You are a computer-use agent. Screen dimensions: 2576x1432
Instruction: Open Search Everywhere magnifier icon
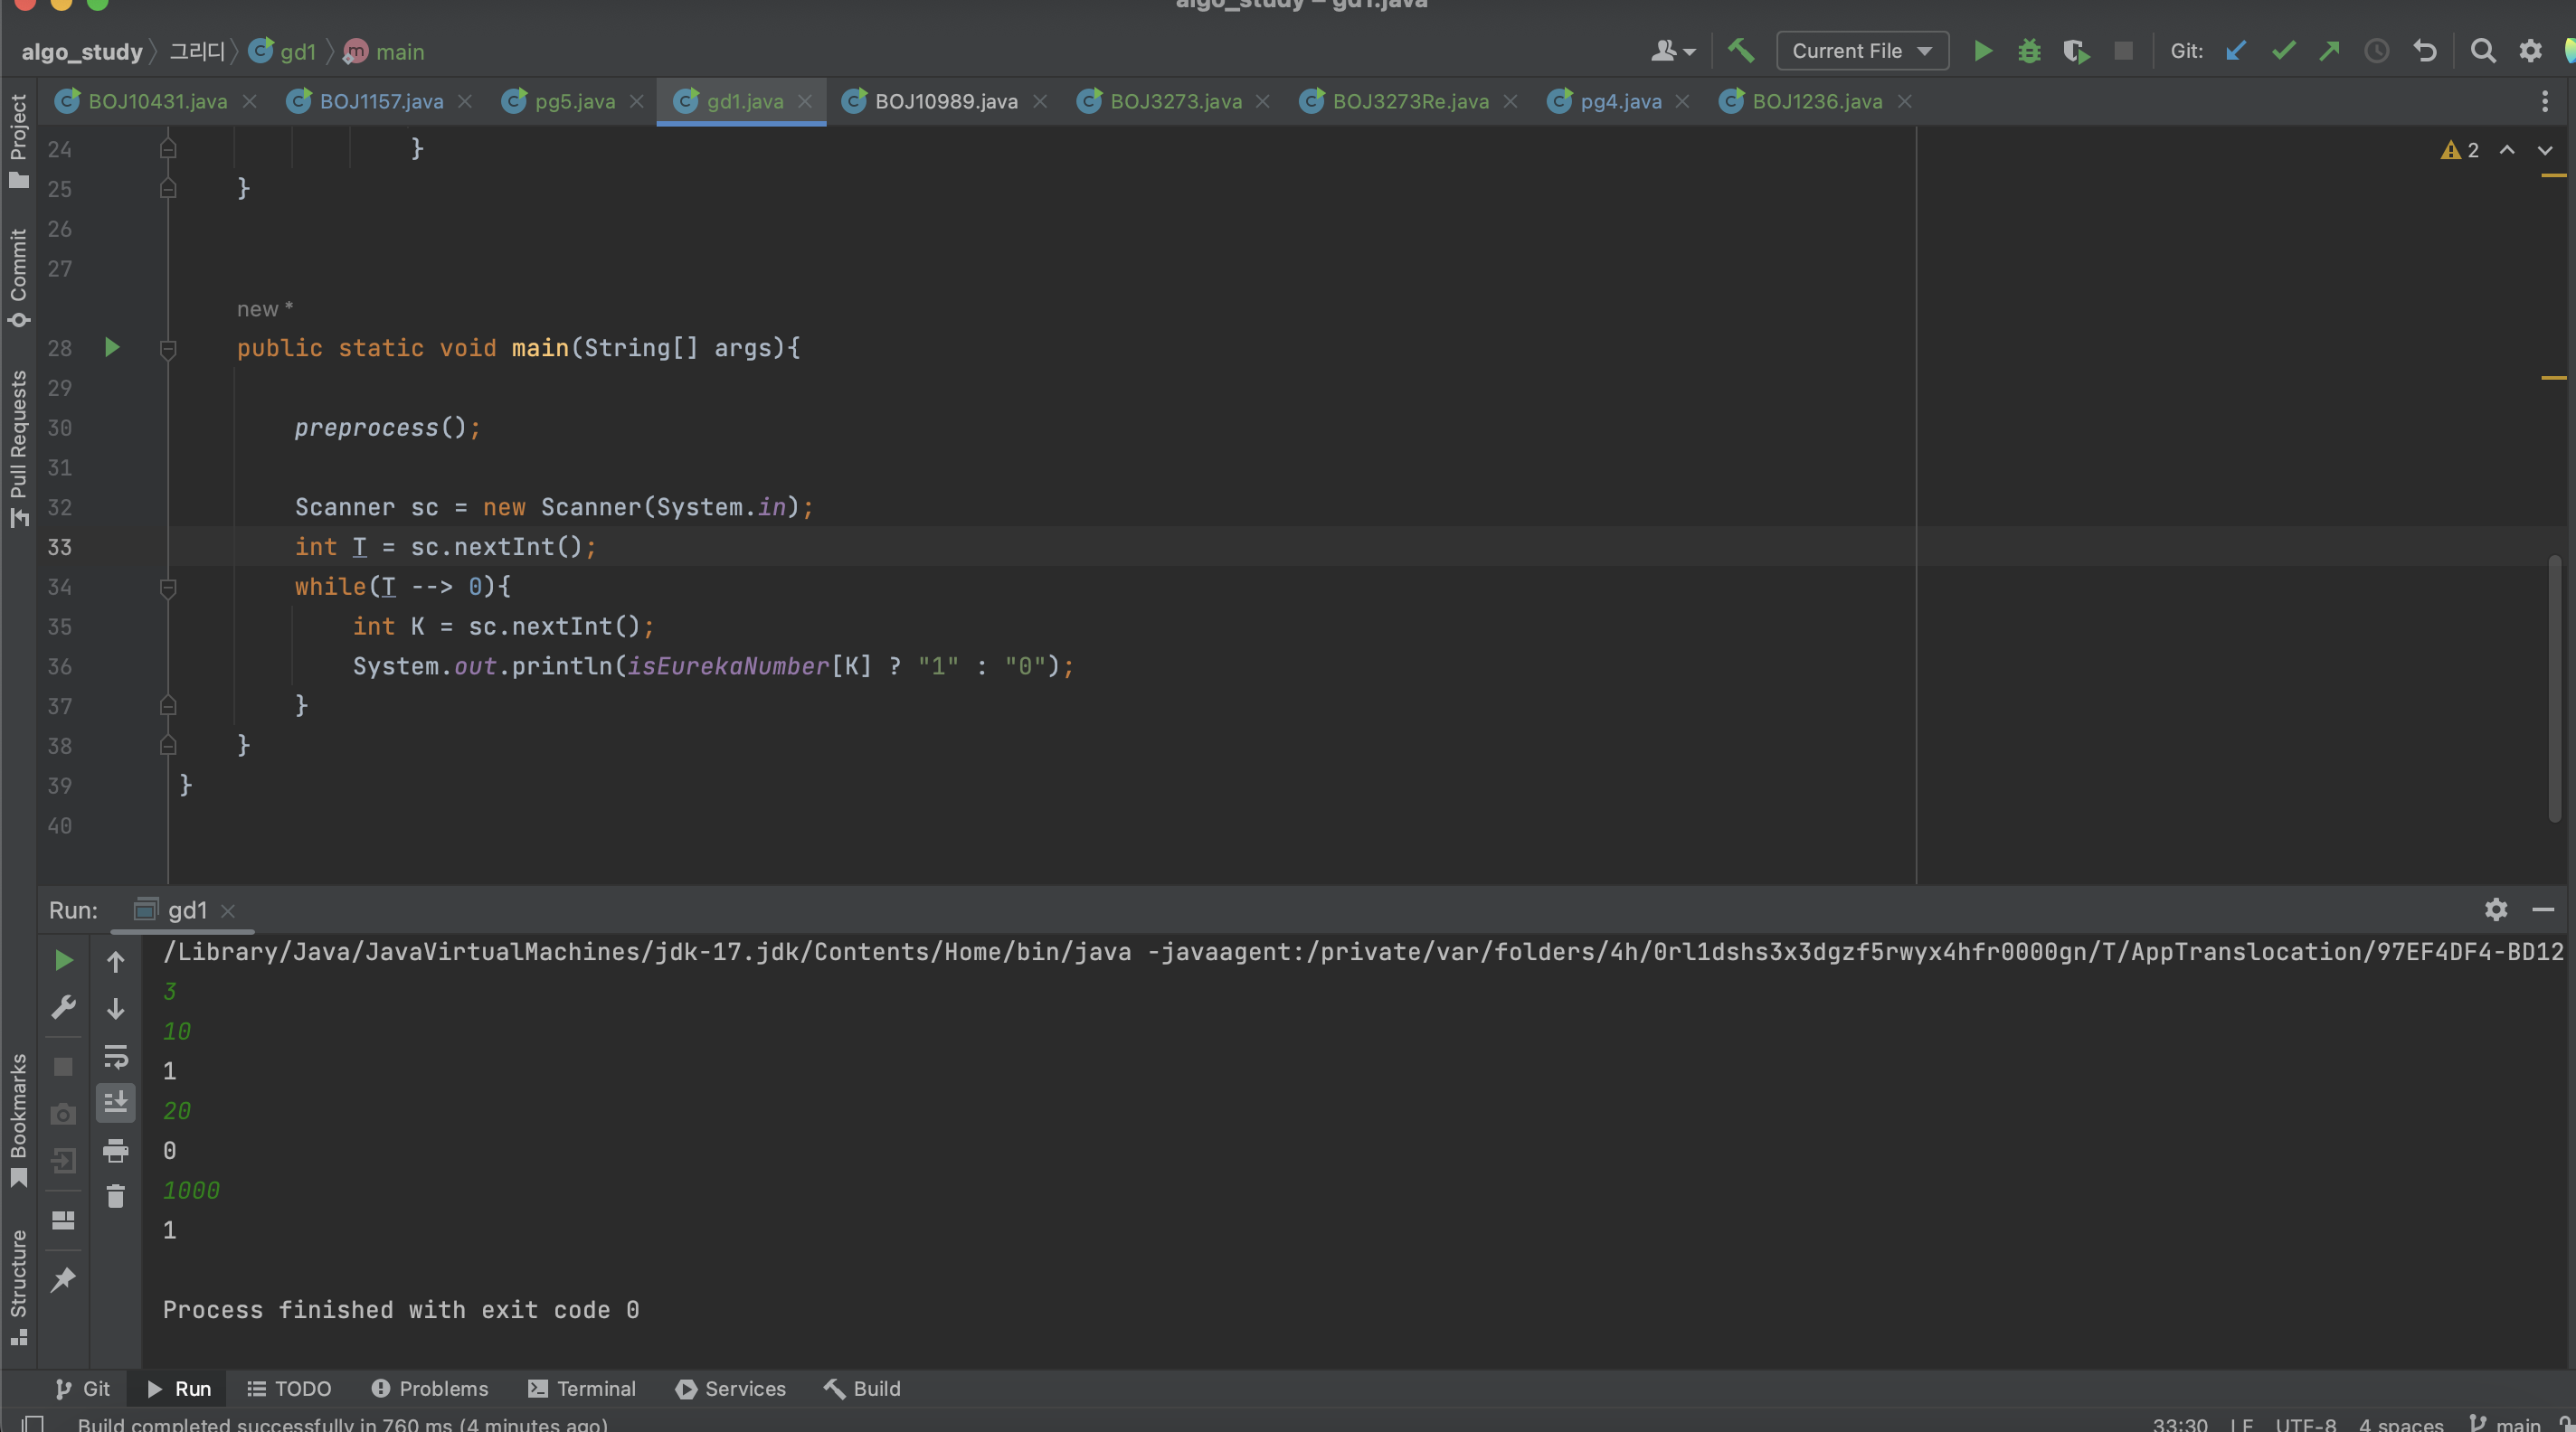pos(2482,51)
